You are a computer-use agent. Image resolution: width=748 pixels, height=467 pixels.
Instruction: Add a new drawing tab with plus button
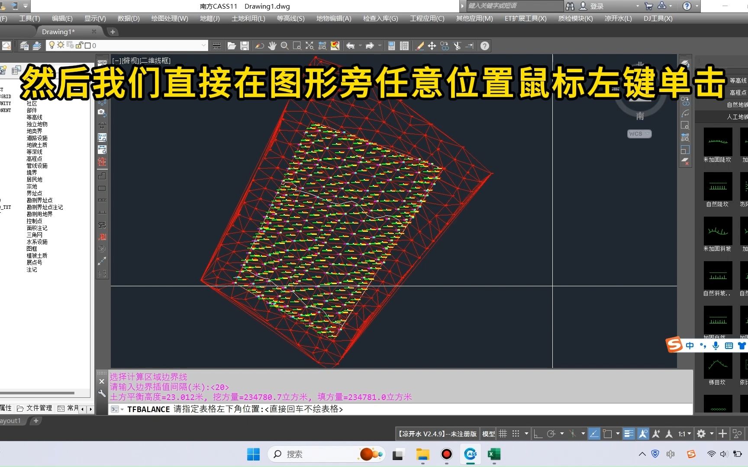click(113, 32)
